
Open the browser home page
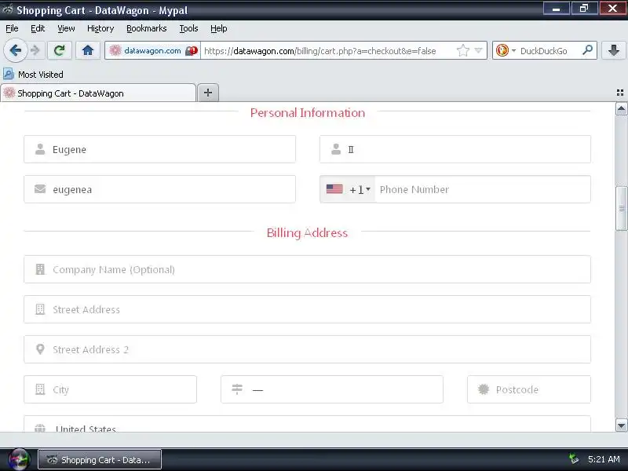(x=88, y=50)
